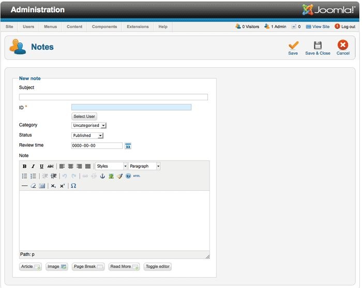Open the Site menu
This screenshot has width=362, height=288.
point(9,26)
